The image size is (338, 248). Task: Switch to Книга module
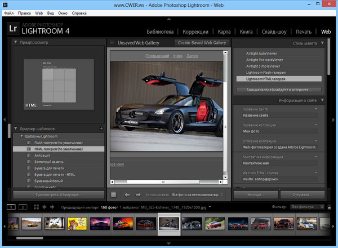pyautogui.click(x=246, y=32)
